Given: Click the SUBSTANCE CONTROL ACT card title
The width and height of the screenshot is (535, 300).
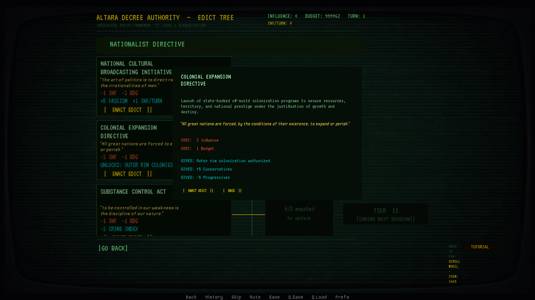Looking at the screenshot, I should (x=133, y=192).
